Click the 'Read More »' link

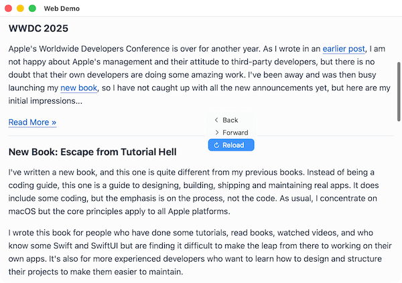point(32,122)
